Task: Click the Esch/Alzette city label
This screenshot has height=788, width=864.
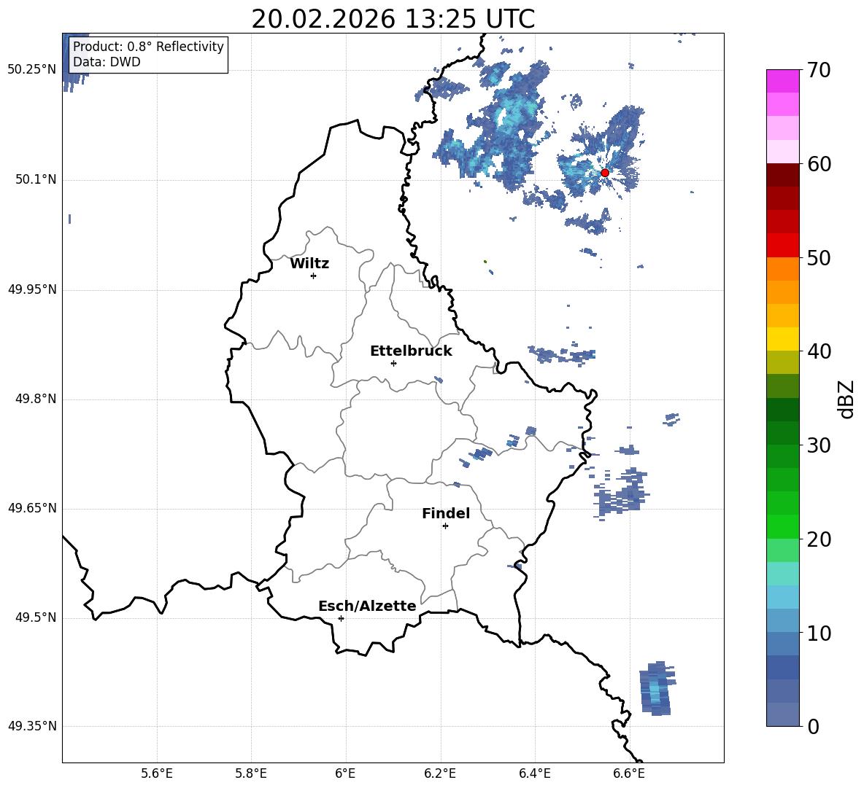Action: pyautogui.click(x=367, y=606)
